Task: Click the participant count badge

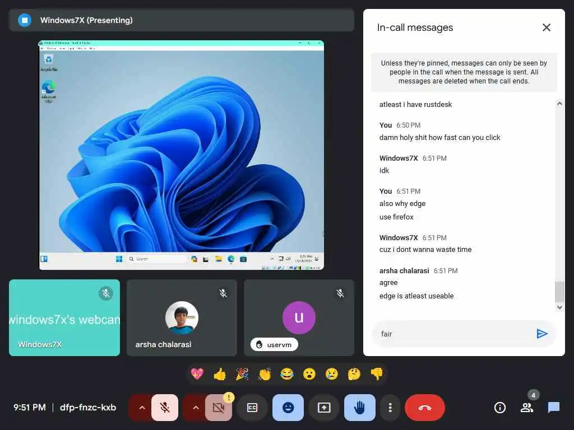Action: [x=534, y=395]
